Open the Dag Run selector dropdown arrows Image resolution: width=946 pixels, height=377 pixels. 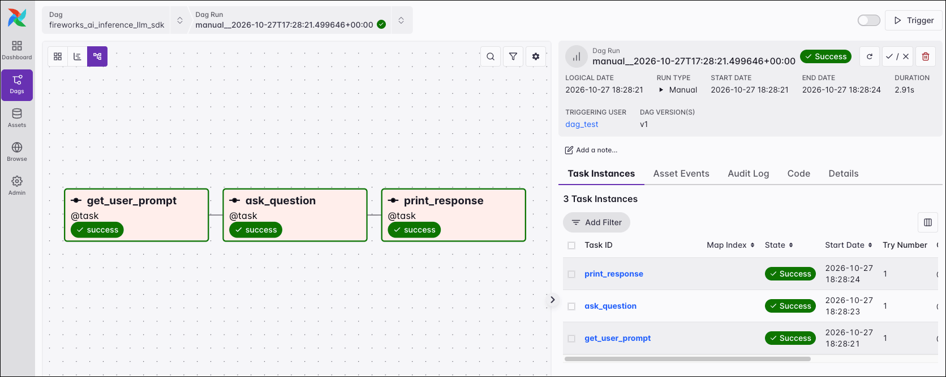point(401,20)
